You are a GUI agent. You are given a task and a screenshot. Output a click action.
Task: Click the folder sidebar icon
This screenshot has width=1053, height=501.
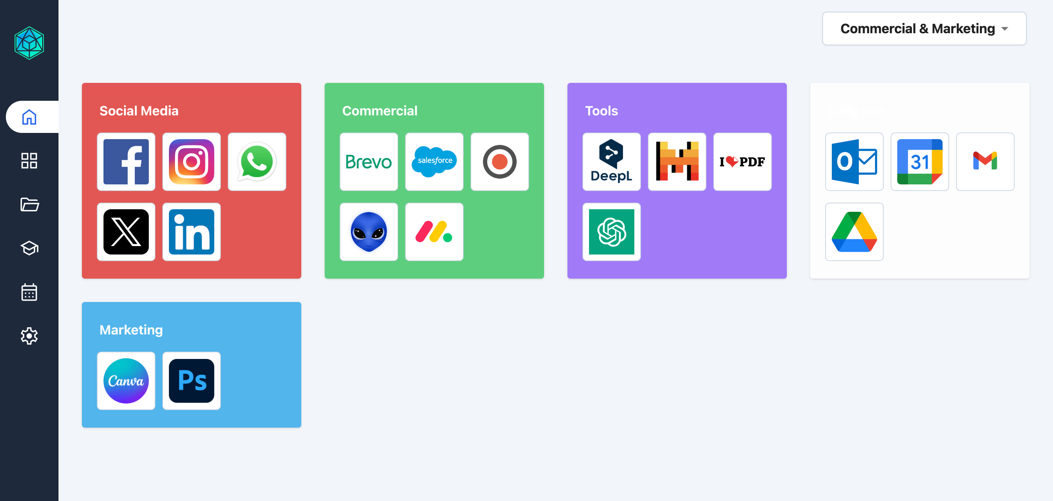click(x=29, y=204)
